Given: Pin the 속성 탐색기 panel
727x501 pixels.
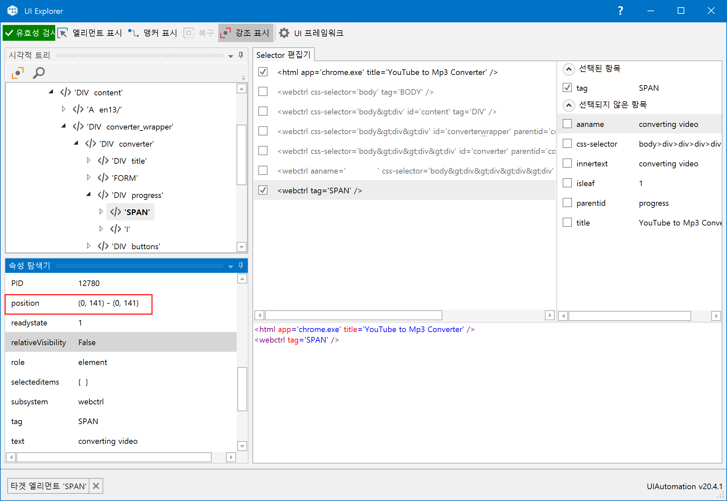Looking at the screenshot, I should click(x=241, y=265).
